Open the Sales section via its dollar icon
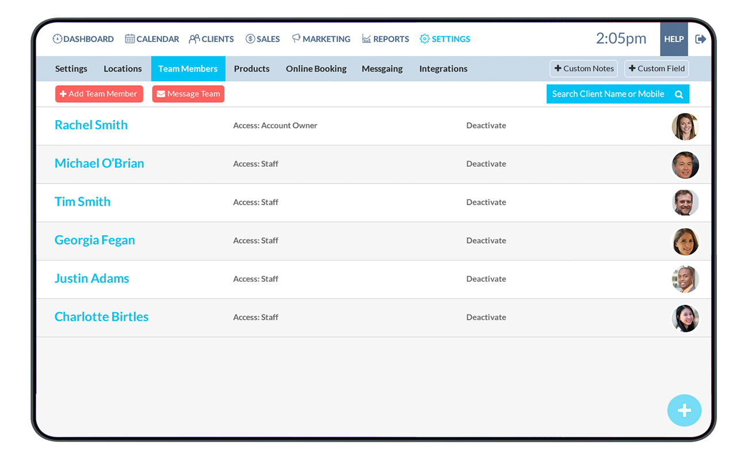Image resolution: width=748 pixels, height=460 pixels. 250,39
